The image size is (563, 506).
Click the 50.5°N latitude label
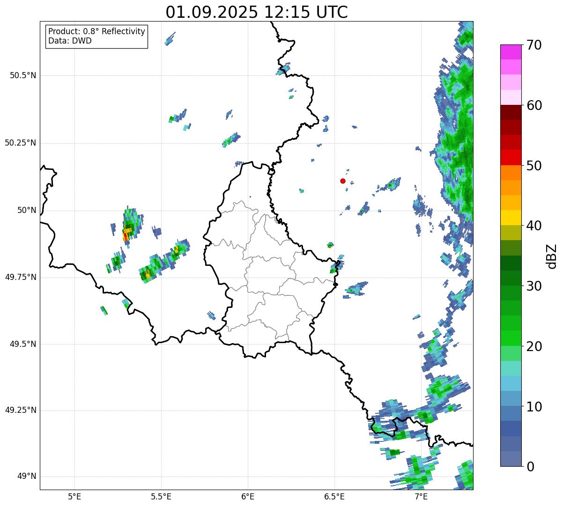click(23, 75)
